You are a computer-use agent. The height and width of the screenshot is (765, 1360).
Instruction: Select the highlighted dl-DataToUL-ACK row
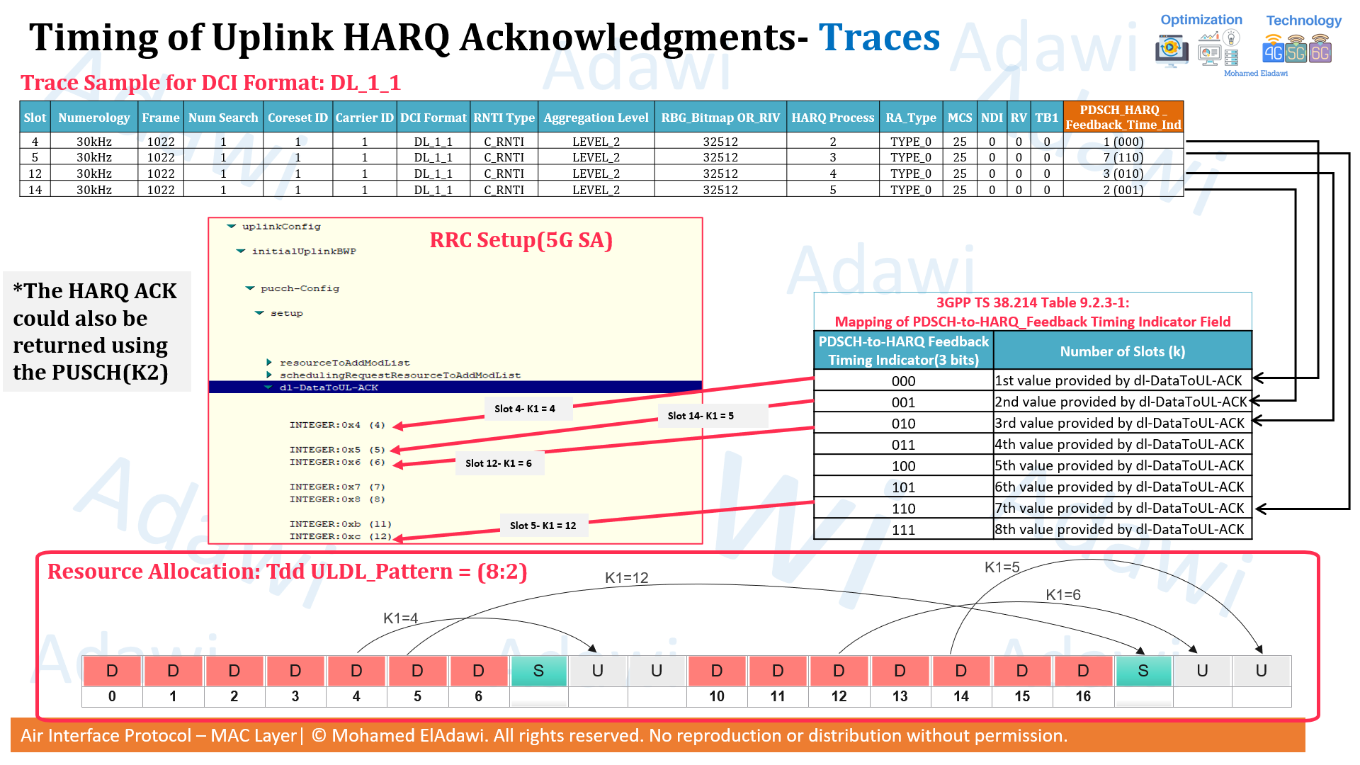coord(329,387)
